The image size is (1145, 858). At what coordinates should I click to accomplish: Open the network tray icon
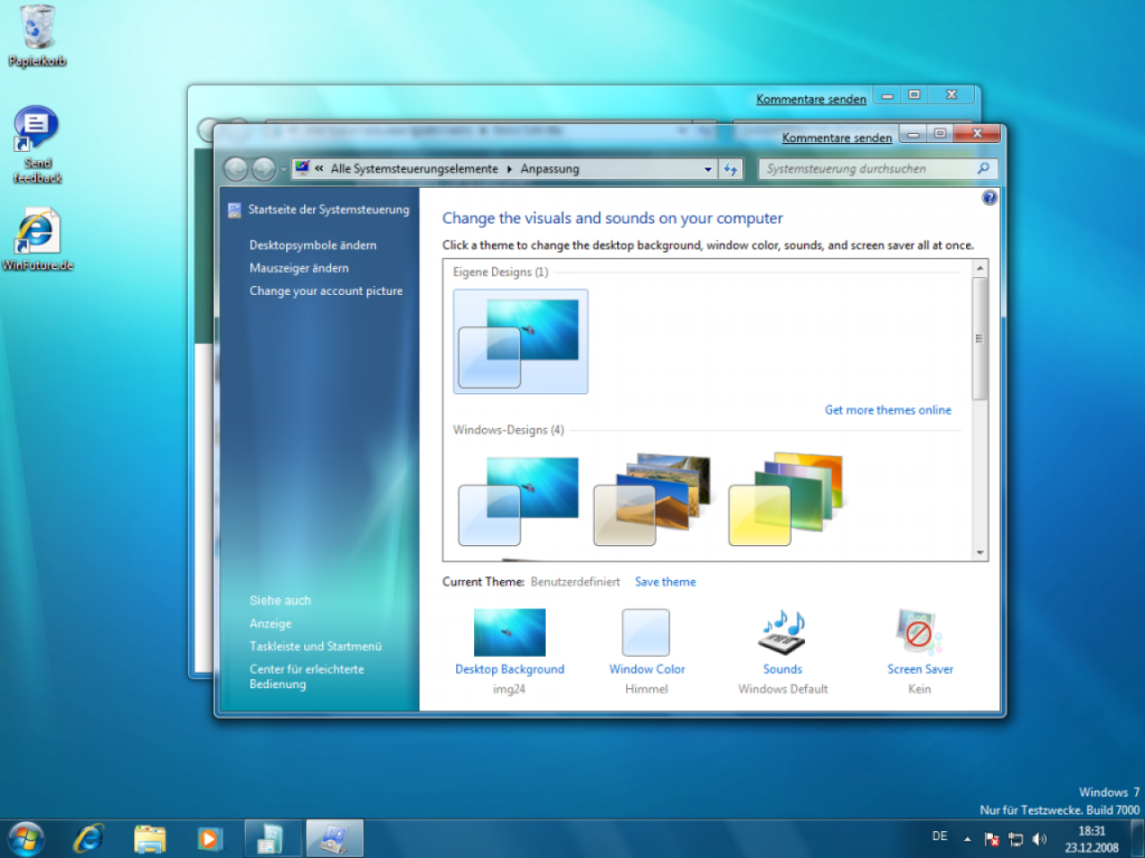1015,839
